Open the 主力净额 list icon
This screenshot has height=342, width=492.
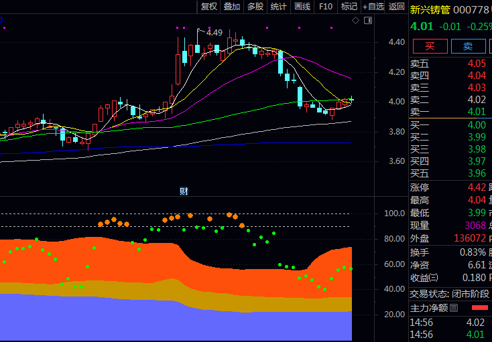click(454, 308)
